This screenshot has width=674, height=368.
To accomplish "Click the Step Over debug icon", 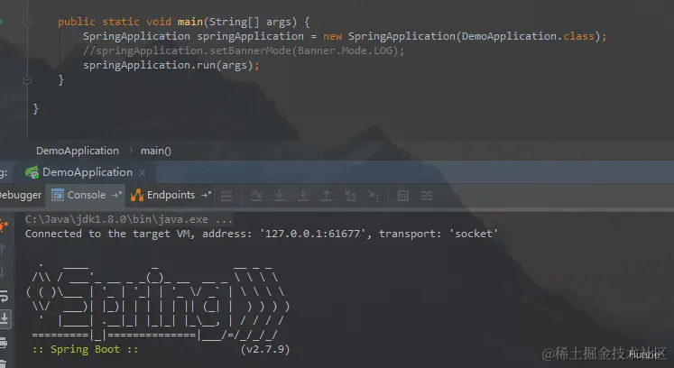I will [x=280, y=196].
